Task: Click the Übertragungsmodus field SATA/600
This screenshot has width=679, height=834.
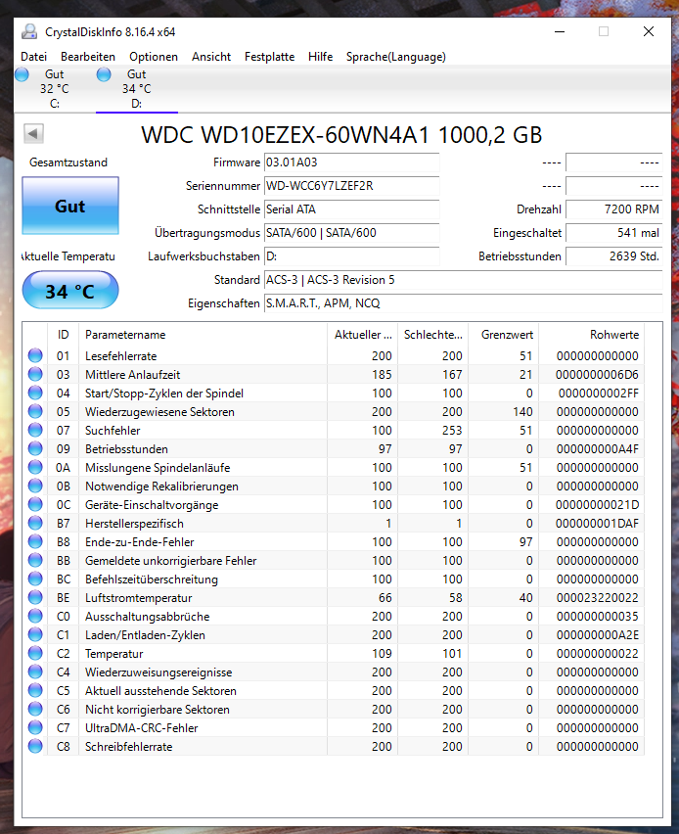Action: [351, 233]
